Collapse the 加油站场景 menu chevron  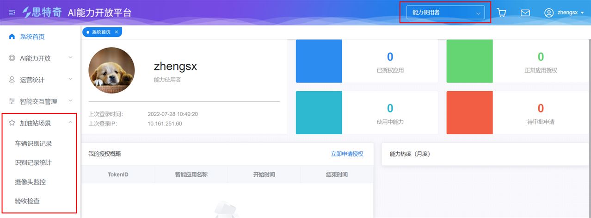coord(70,123)
